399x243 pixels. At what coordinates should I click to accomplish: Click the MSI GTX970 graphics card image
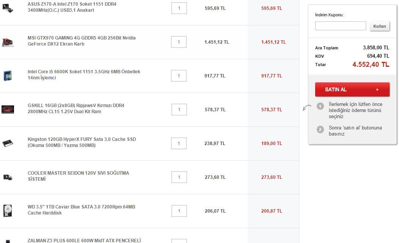(x=8, y=42)
